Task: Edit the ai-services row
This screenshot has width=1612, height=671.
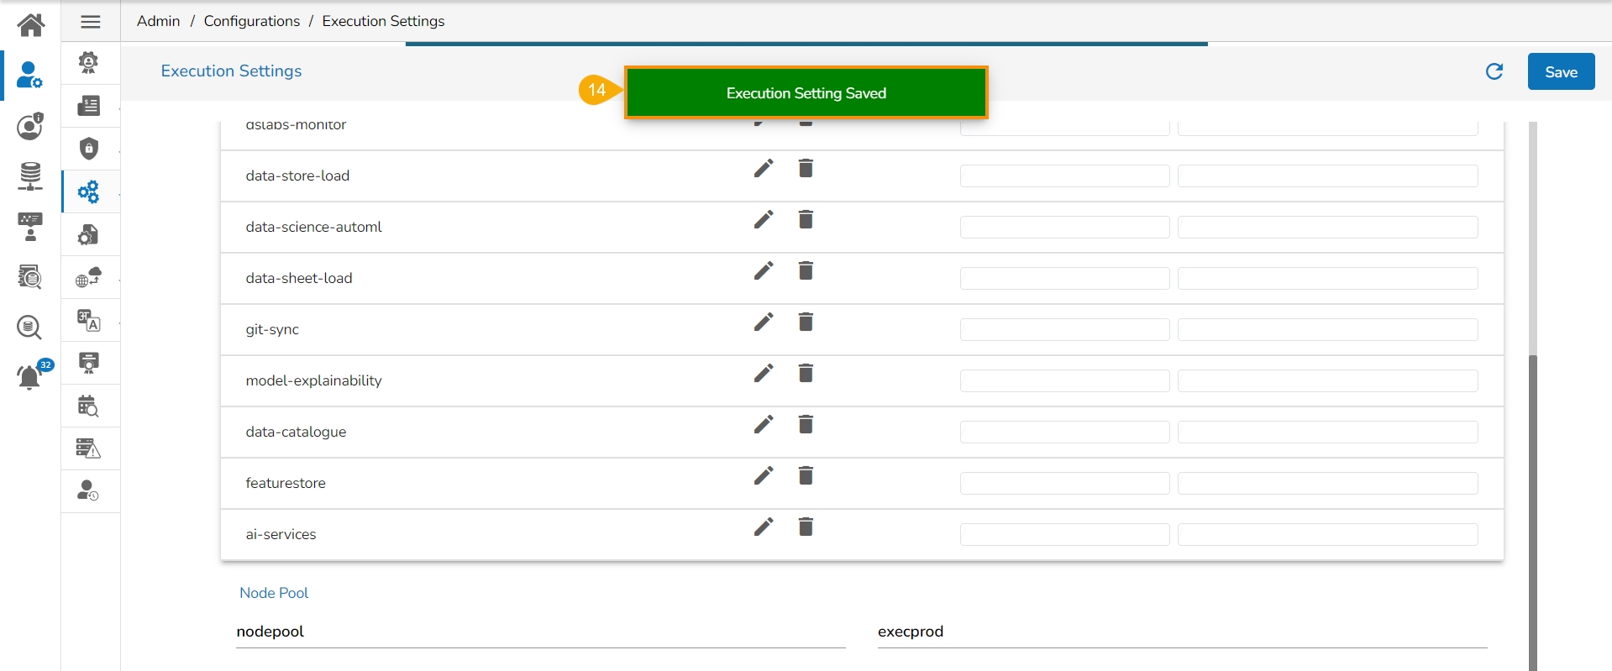Action: coord(764,527)
